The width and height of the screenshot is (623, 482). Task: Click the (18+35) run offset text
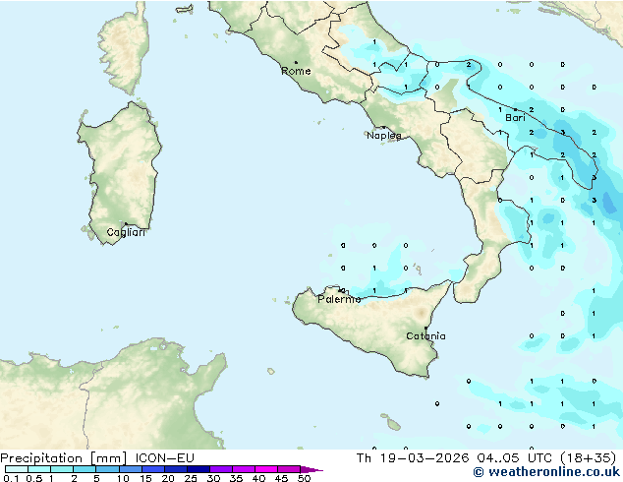tap(589, 458)
